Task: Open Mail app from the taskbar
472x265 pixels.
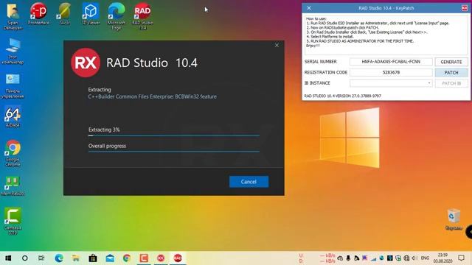Action: coord(110,258)
